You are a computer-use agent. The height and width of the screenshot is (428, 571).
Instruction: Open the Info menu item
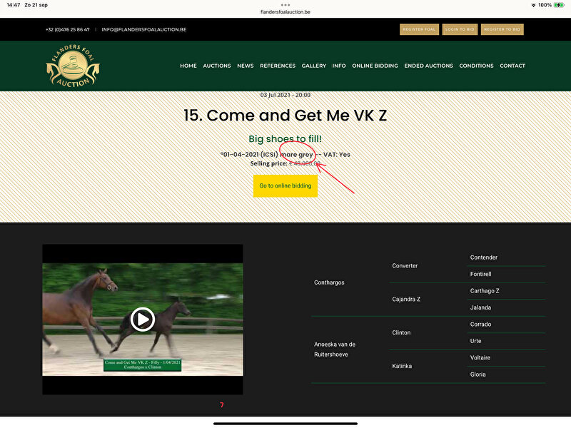(339, 66)
